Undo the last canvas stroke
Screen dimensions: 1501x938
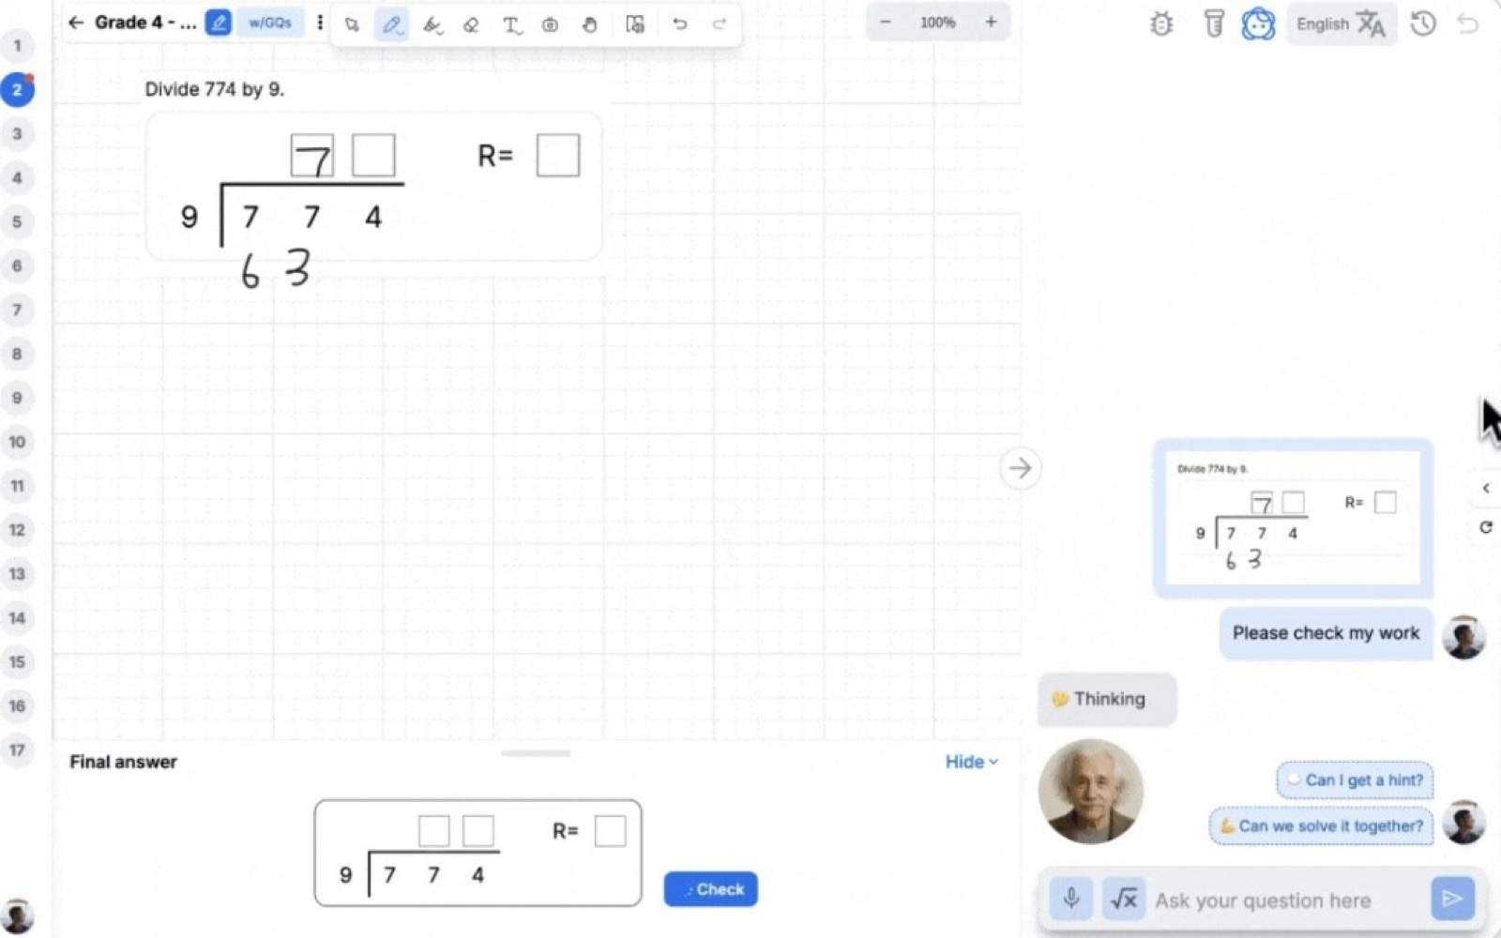(x=680, y=24)
